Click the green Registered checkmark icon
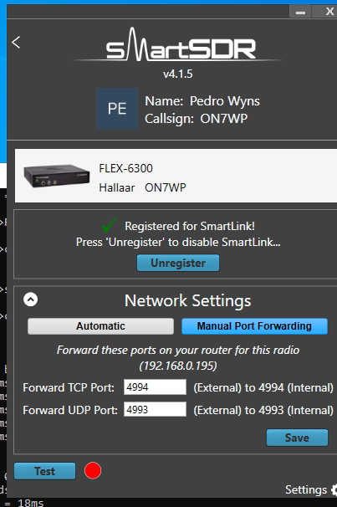The image size is (337, 507). point(110,225)
